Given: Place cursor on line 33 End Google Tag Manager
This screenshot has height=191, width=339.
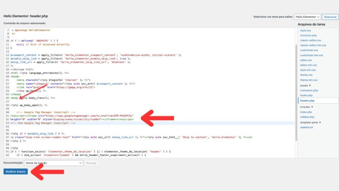Looking at the screenshot, I should [x=43, y=123].
